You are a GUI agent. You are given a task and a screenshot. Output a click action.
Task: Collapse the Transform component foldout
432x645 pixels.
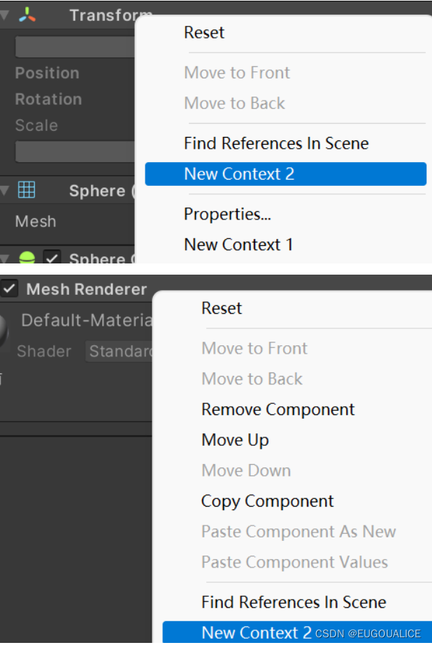tap(6, 13)
